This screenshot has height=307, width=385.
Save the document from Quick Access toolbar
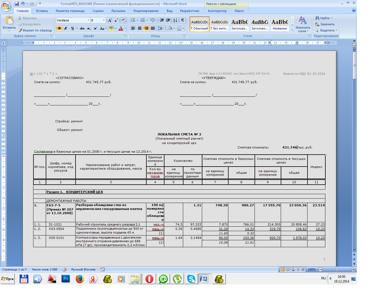point(17,4)
